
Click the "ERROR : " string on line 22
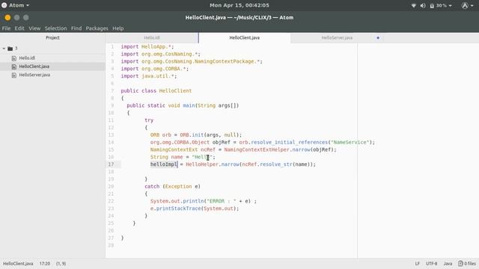[222, 201]
